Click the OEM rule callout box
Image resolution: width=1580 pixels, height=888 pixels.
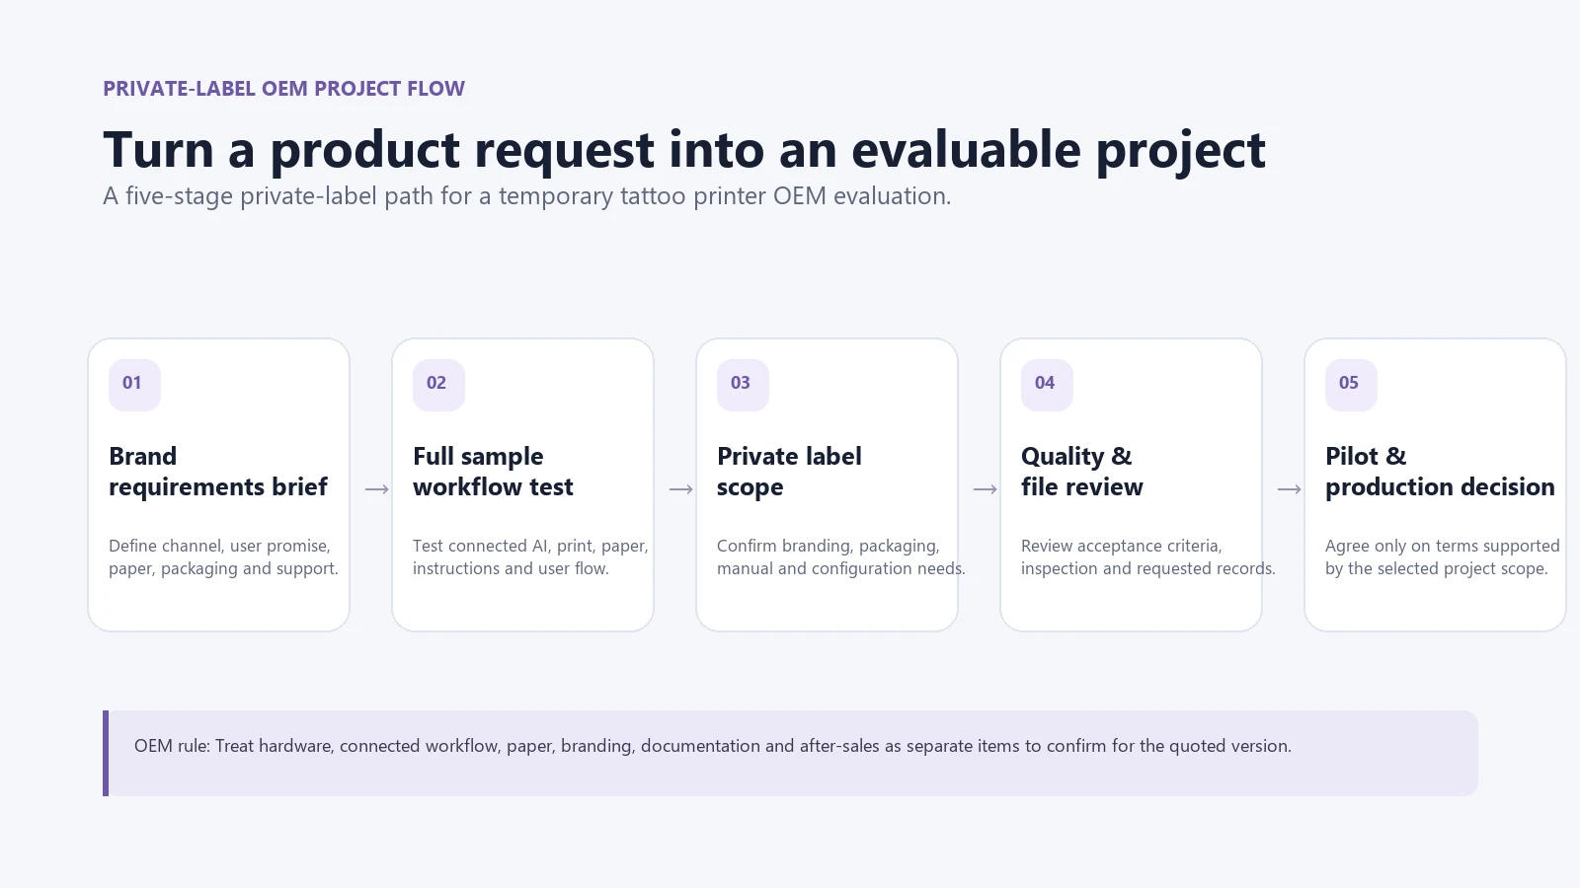[790, 753]
